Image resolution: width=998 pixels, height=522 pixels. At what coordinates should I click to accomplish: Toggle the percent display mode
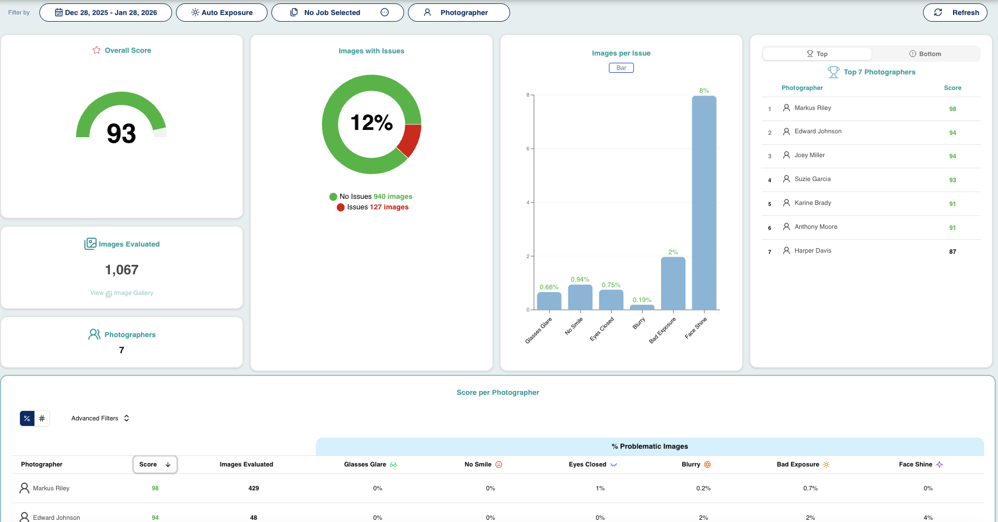[x=27, y=418]
